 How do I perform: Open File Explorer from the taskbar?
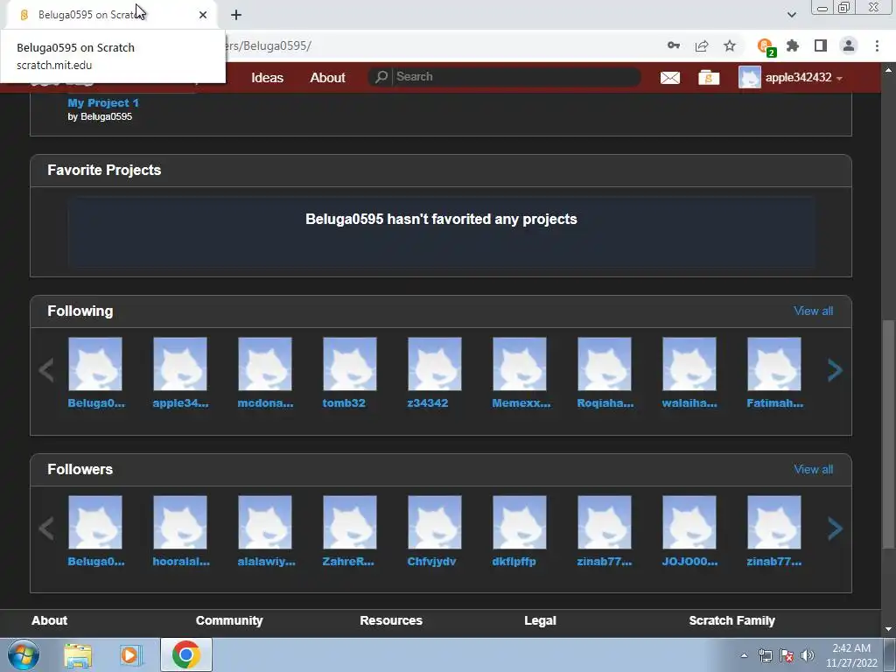[x=78, y=655]
